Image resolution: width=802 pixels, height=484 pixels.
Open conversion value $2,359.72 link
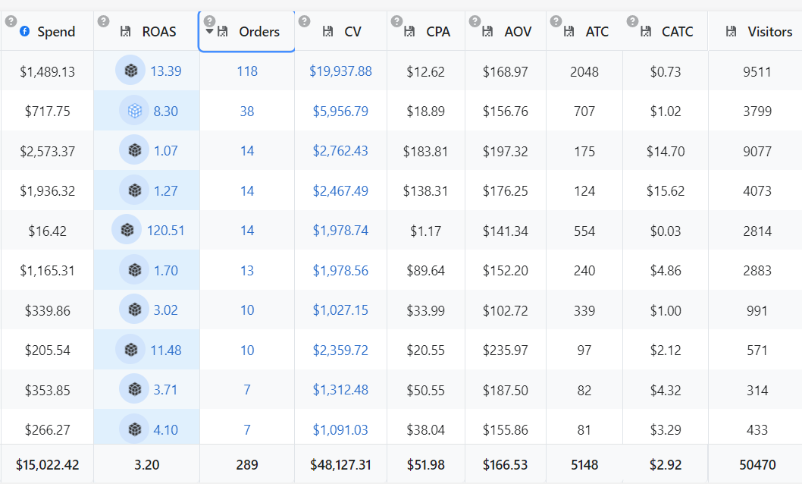340,350
